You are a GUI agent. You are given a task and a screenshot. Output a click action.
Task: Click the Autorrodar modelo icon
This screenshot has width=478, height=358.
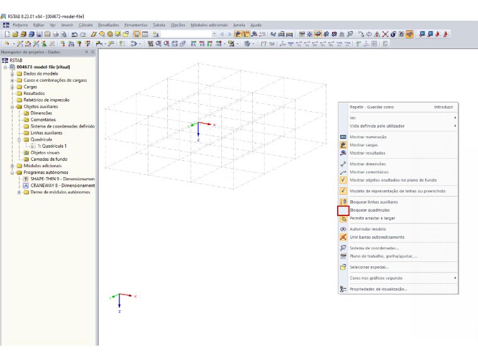[x=343, y=229]
